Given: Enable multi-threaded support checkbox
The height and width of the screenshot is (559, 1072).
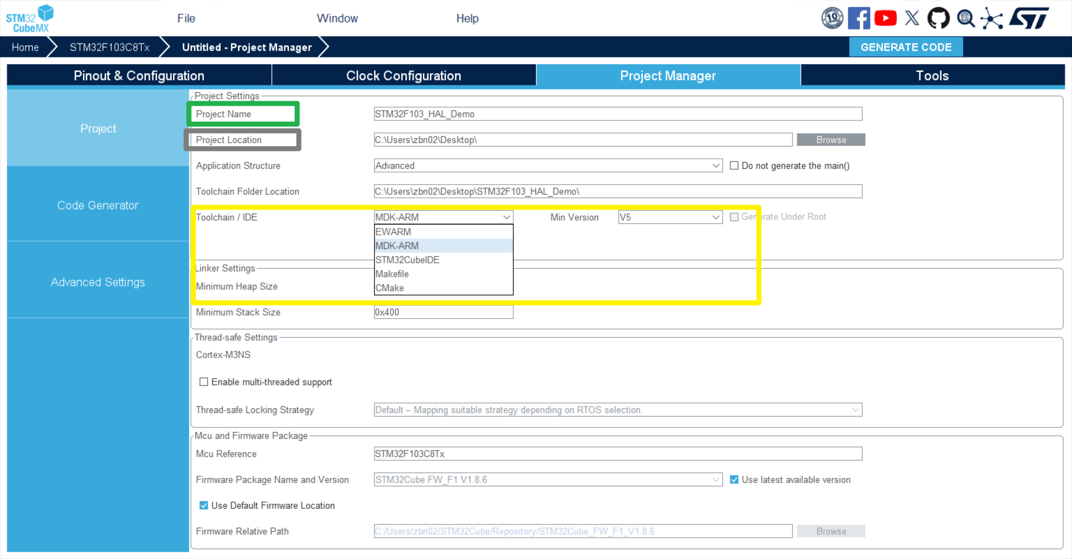Looking at the screenshot, I should point(204,382).
